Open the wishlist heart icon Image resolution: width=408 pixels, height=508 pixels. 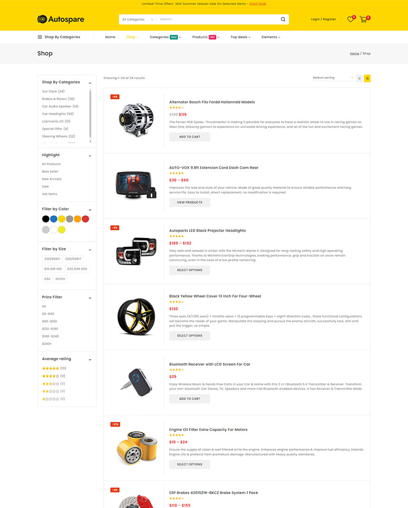click(x=350, y=19)
